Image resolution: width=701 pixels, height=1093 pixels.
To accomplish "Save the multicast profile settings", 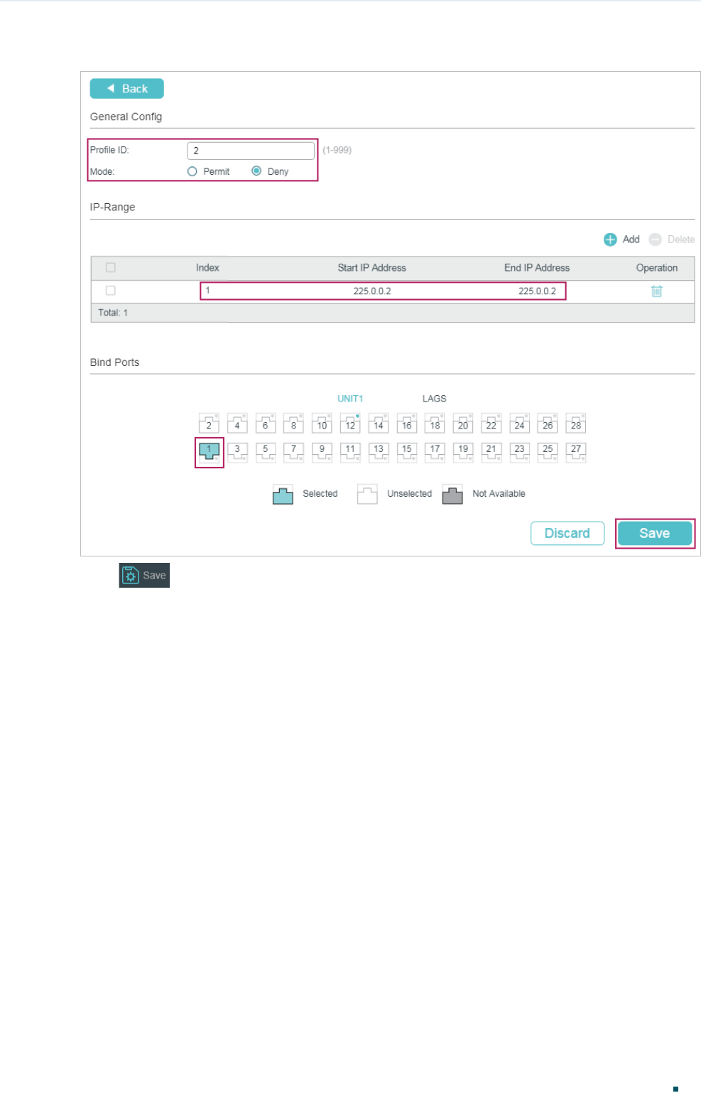I will pos(655,534).
